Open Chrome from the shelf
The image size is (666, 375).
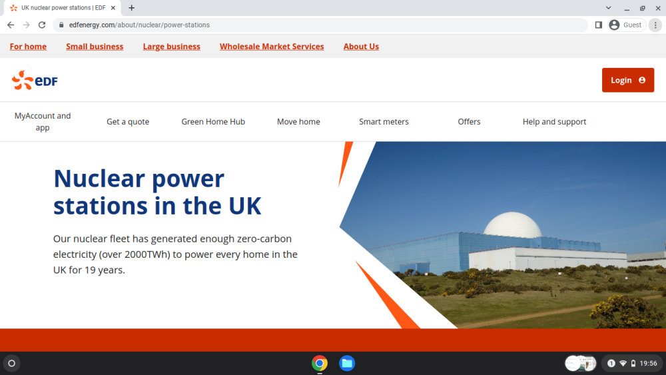coord(320,363)
